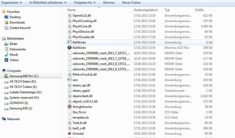Click the 3.484 KB size of PhysXCore.dll

tap(206, 26)
